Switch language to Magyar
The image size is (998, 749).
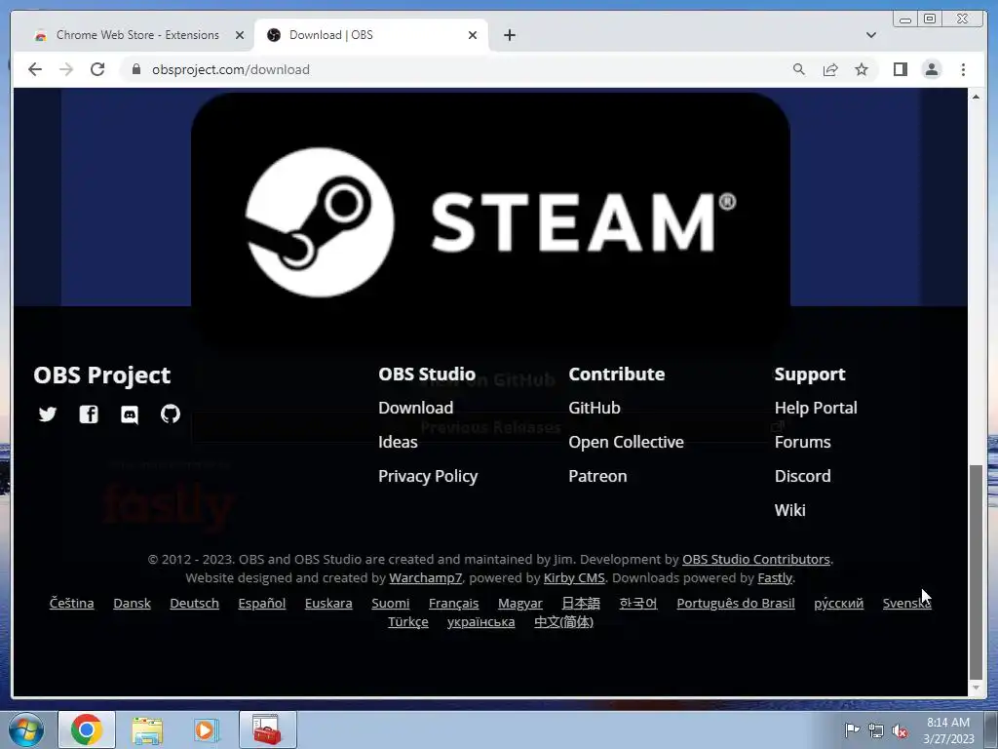[520, 603]
